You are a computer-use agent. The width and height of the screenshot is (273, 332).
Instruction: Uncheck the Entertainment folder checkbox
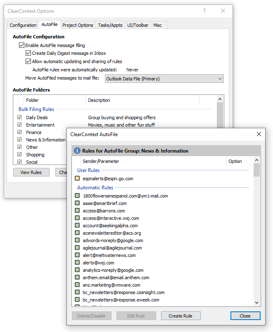pyautogui.click(x=19, y=125)
